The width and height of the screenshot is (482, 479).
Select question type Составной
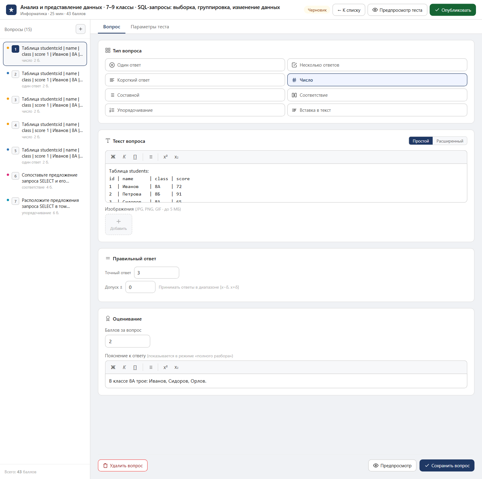pos(195,95)
